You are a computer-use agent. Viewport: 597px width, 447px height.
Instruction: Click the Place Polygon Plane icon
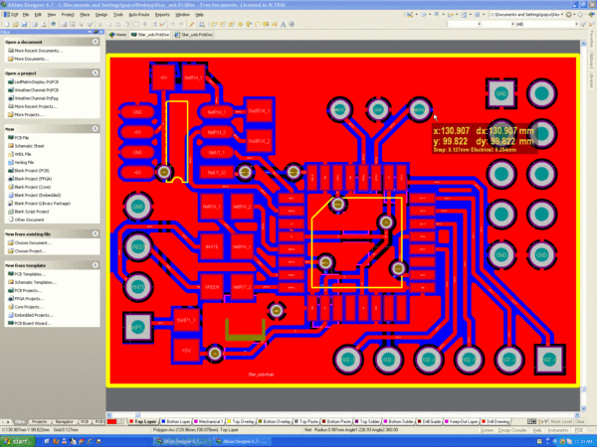point(275,24)
